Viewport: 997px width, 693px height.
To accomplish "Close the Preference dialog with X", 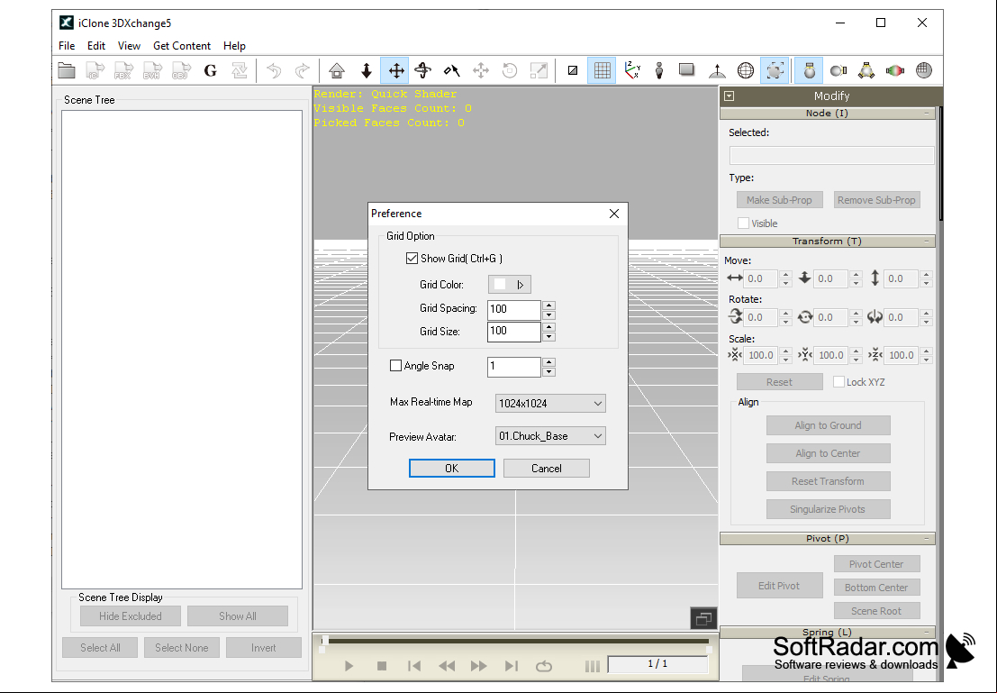I will tap(613, 214).
